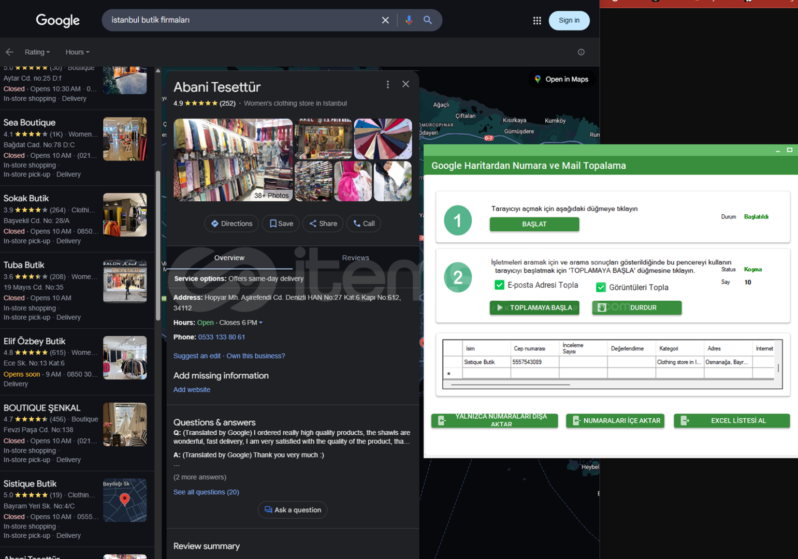Minimize the Numara ve Mail Toplama window
Image resolution: width=798 pixels, height=559 pixels.
point(778,151)
